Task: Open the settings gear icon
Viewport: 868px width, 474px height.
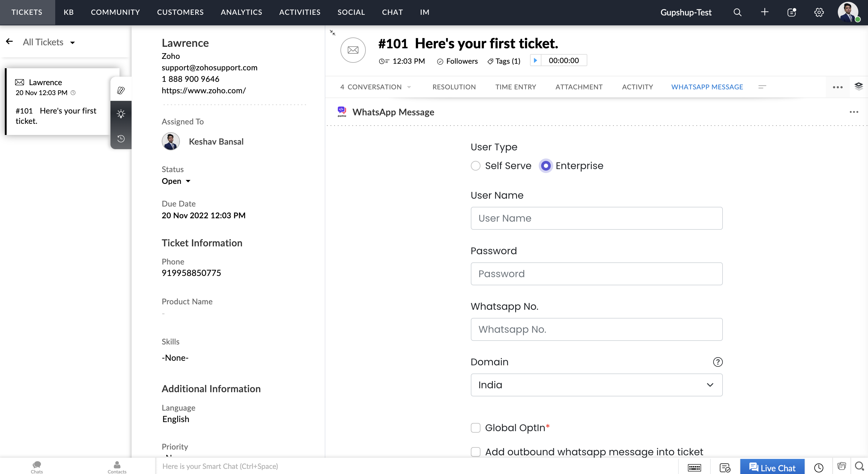Action: tap(819, 12)
